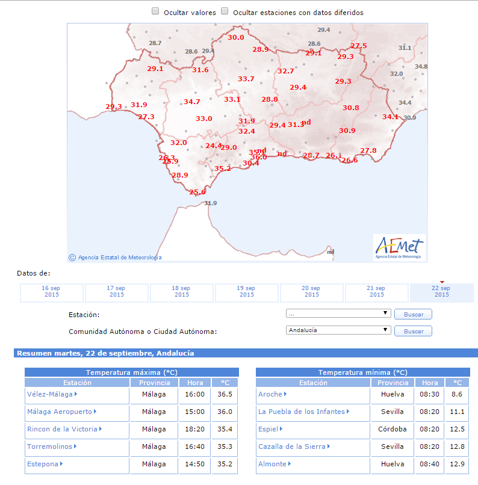Toggle Ocultar estaciones con datos diferidos
Image resolution: width=478 pixels, height=485 pixels.
point(225,11)
